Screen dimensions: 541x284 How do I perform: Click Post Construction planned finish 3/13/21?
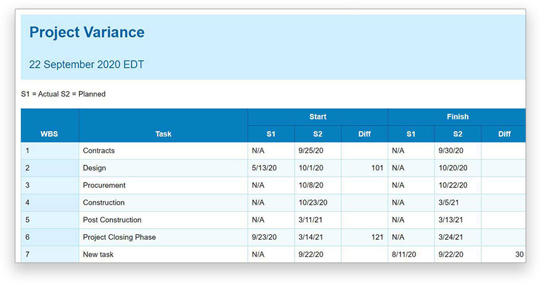pyautogui.click(x=450, y=219)
